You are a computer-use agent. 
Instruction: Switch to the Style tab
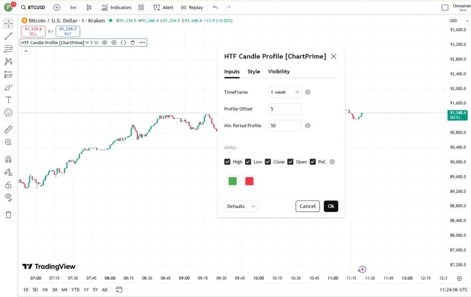[x=254, y=71]
